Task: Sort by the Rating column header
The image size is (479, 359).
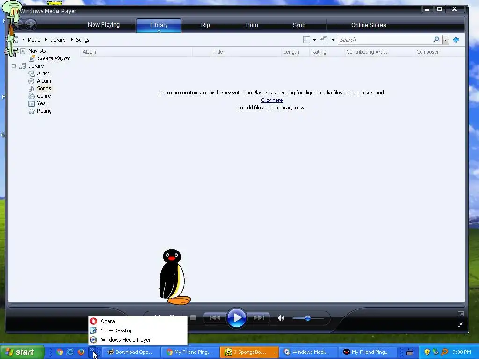Action: 327,52
